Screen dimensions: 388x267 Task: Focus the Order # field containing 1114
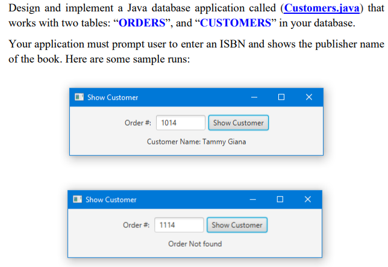(x=179, y=225)
